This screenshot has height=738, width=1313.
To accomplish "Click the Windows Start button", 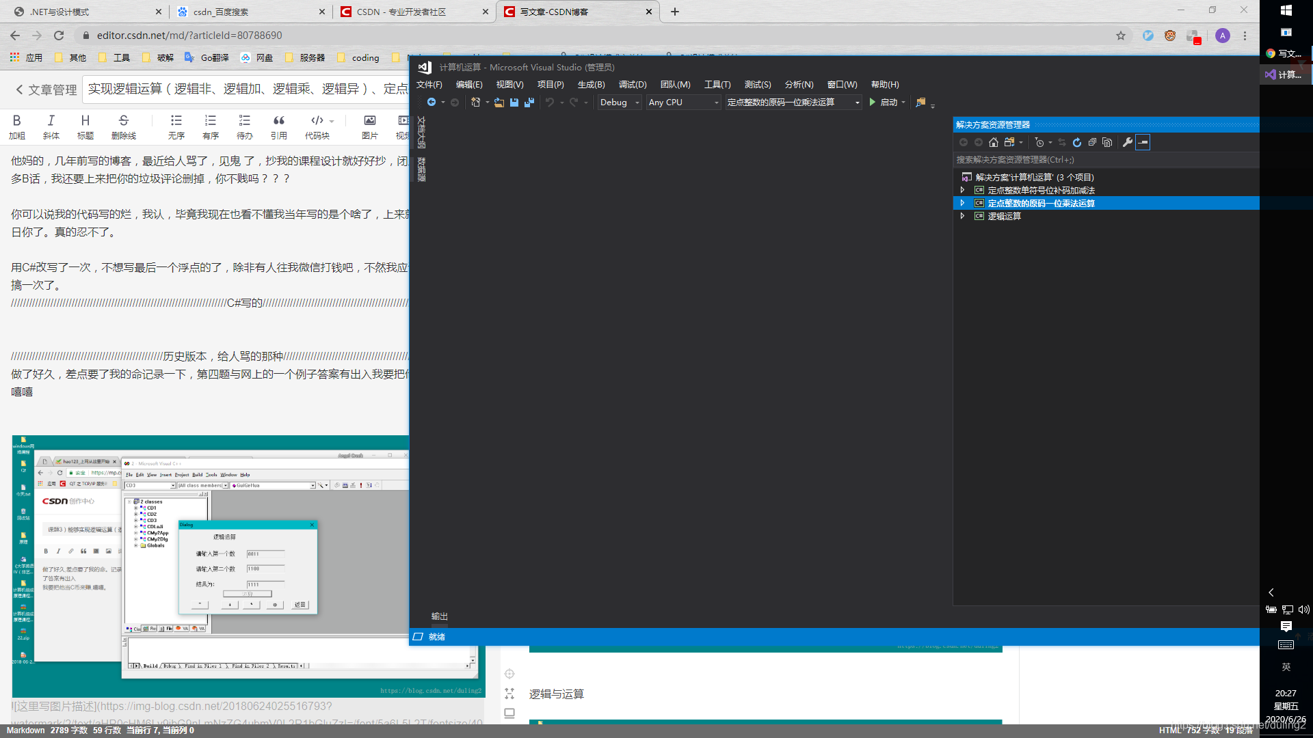I will tap(1286, 10).
